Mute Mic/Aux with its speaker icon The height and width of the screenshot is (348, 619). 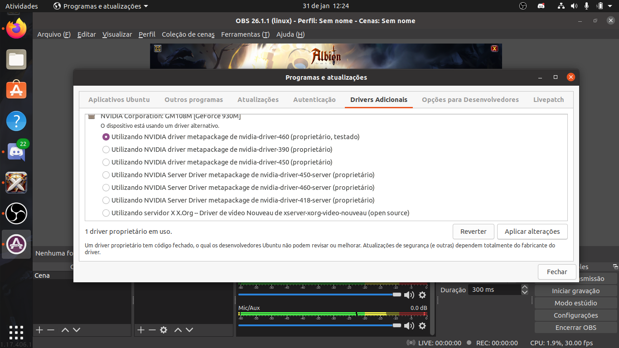point(409,326)
